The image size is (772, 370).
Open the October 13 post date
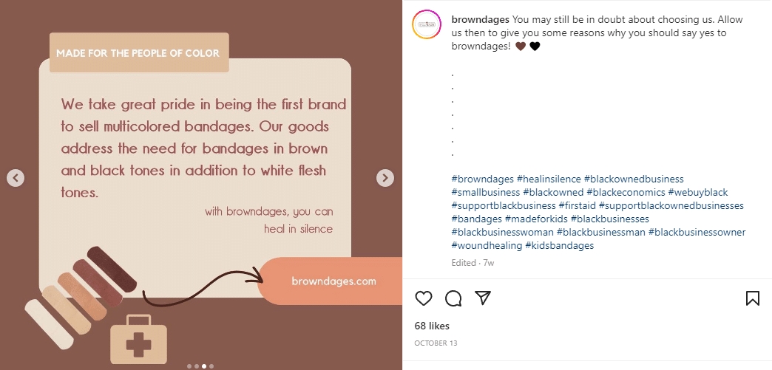coord(436,343)
